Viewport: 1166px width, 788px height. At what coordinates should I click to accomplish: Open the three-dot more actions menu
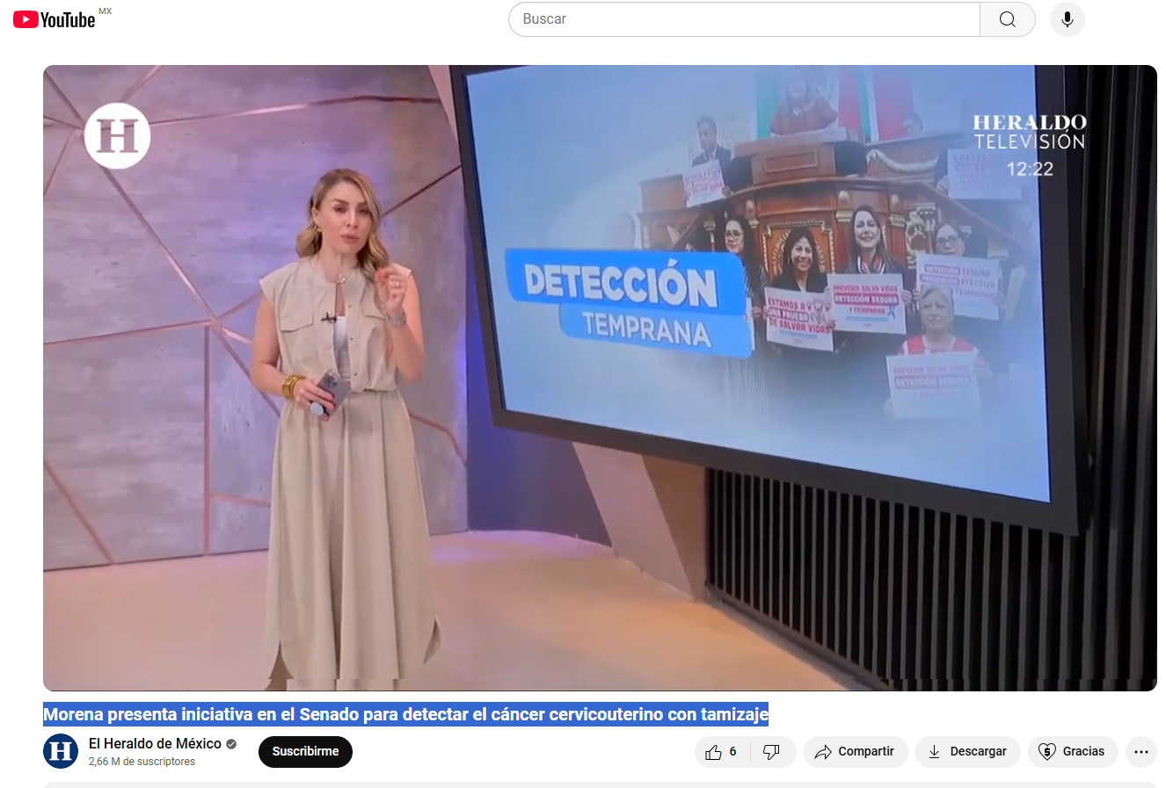point(1141,752)
